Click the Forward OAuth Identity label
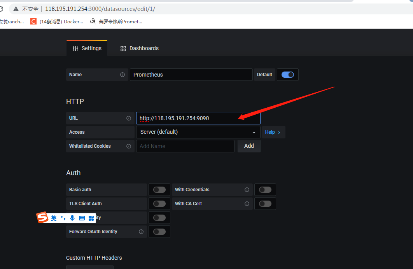 point(93,232)
